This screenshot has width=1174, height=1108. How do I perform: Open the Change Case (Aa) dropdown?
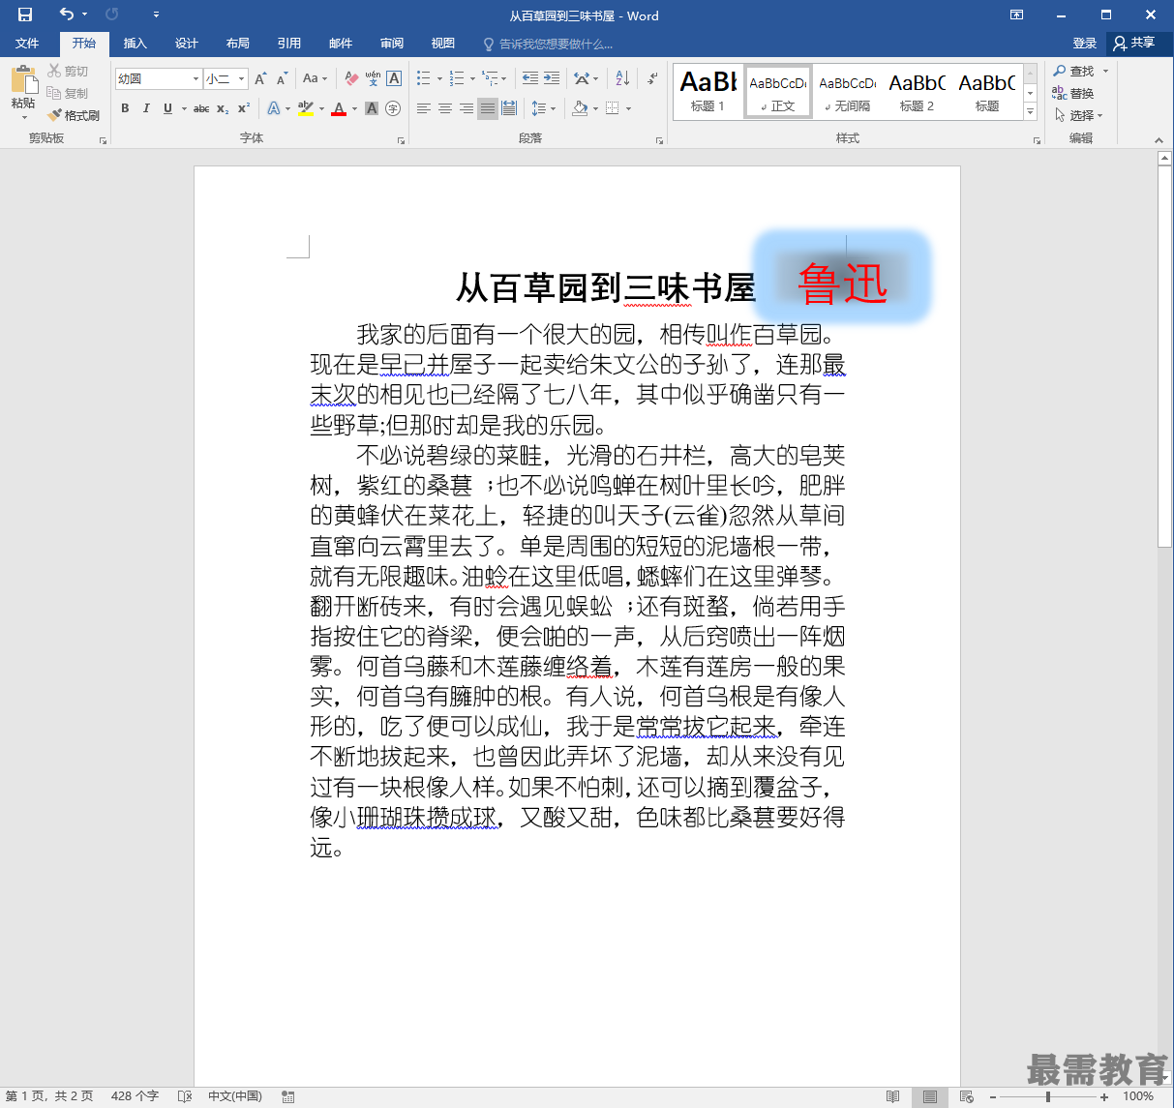[315, 78]
